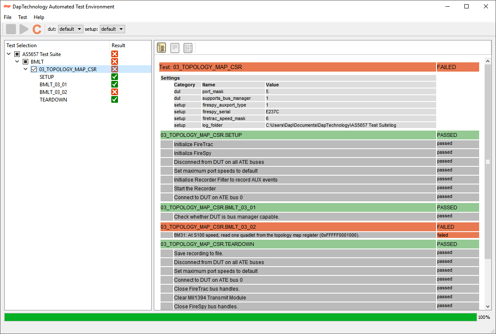Open the settings comparison view icon

tap(188, 48)
